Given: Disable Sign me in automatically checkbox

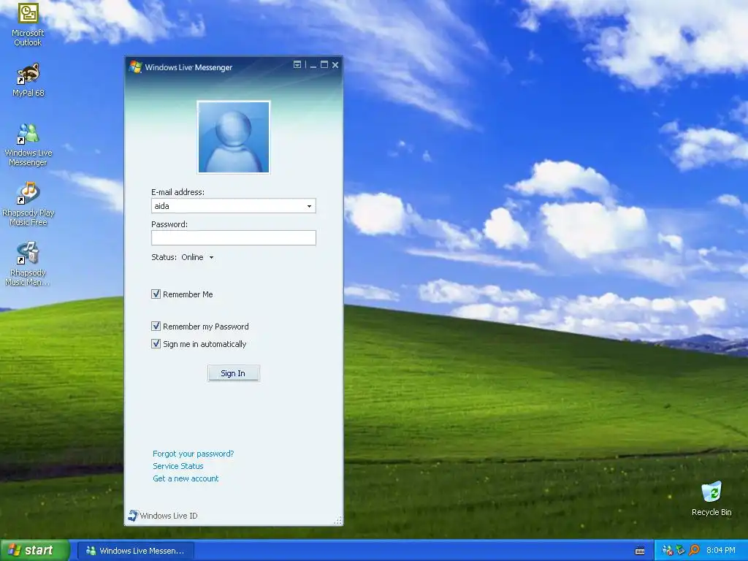Looking at the screenshot, I should click(156, 343).
